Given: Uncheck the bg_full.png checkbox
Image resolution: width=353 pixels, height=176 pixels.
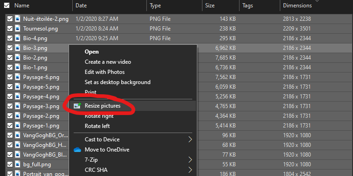Looking at the screenshot, I should [x=10, y=164].
